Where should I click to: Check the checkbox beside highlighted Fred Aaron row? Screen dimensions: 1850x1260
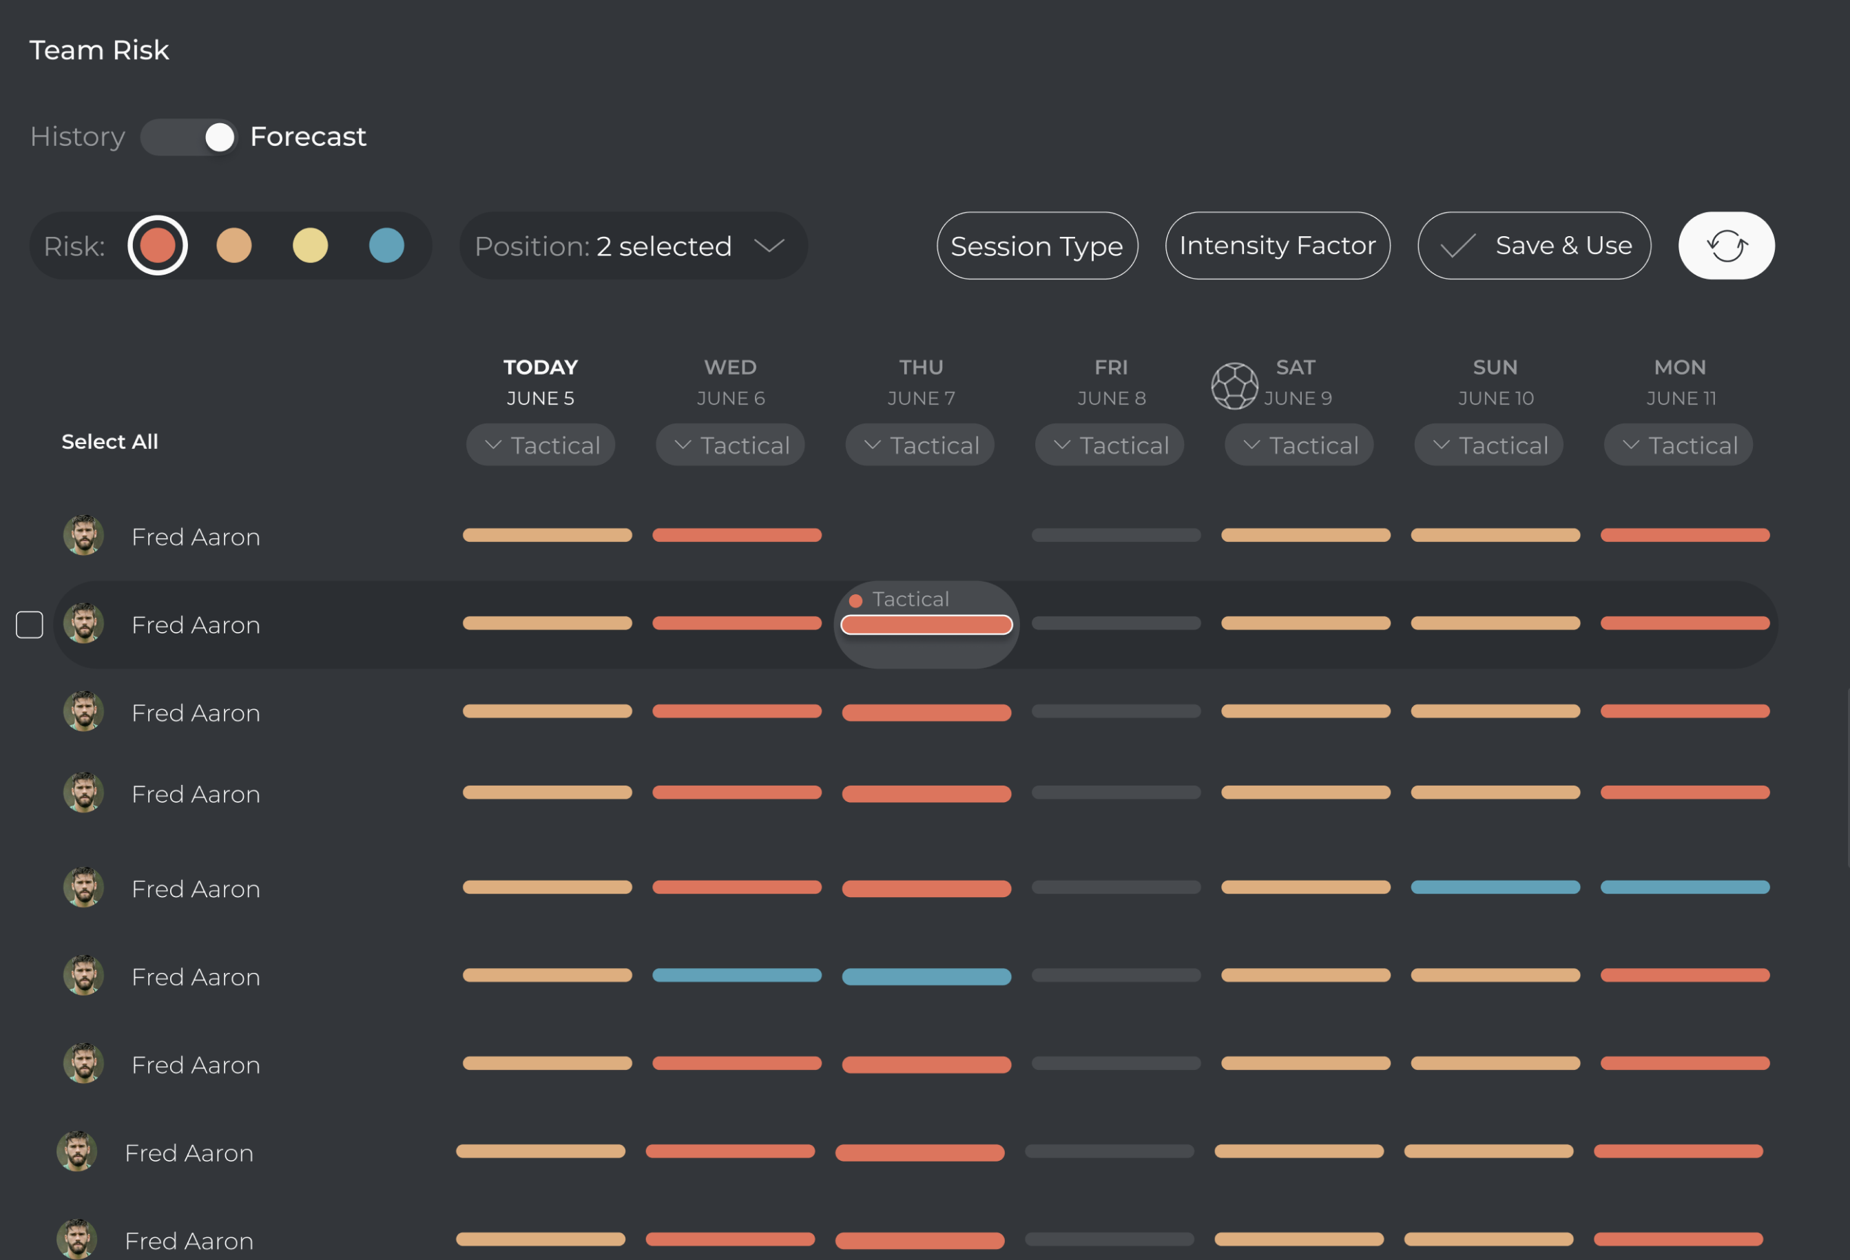30,624
